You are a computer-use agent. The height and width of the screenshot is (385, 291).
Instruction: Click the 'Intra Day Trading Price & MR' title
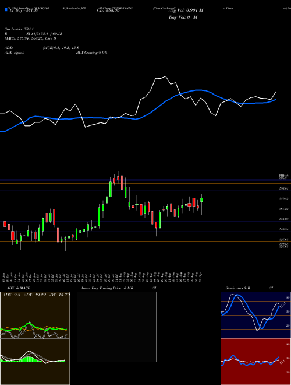tap(107, 288)
